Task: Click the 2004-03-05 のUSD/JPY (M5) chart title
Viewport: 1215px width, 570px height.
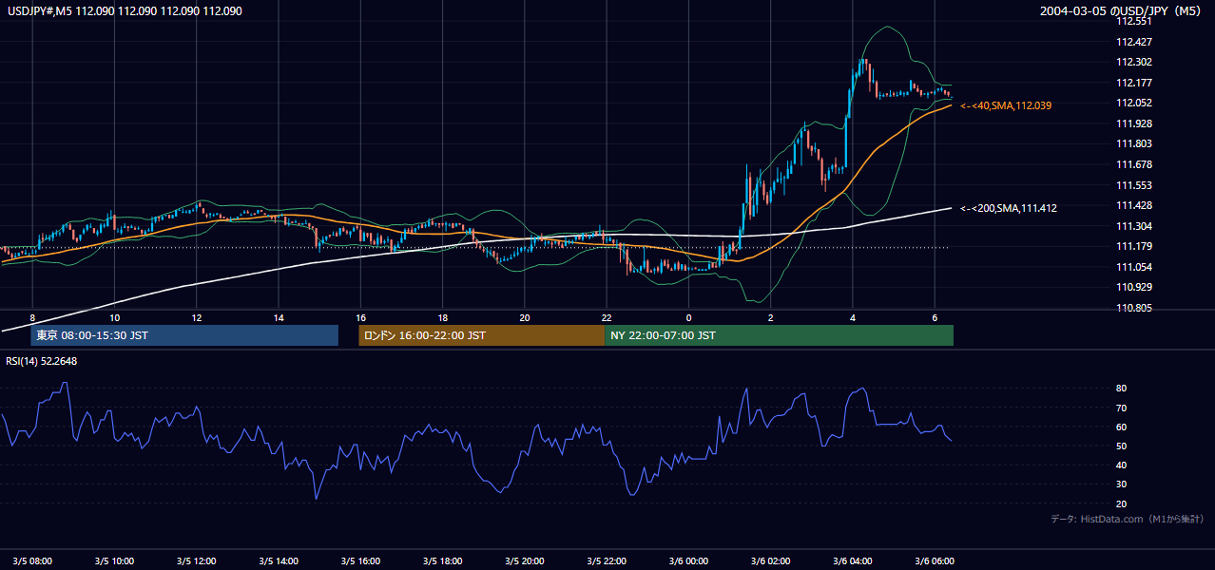Action: (x=1123, y=11)
